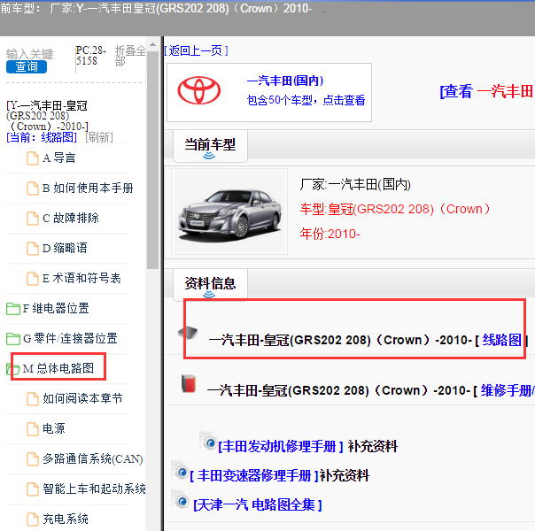The width and height of the screenshot is (535, 531).
Task: Open the 维修手册 link
Action: (507, 390)
